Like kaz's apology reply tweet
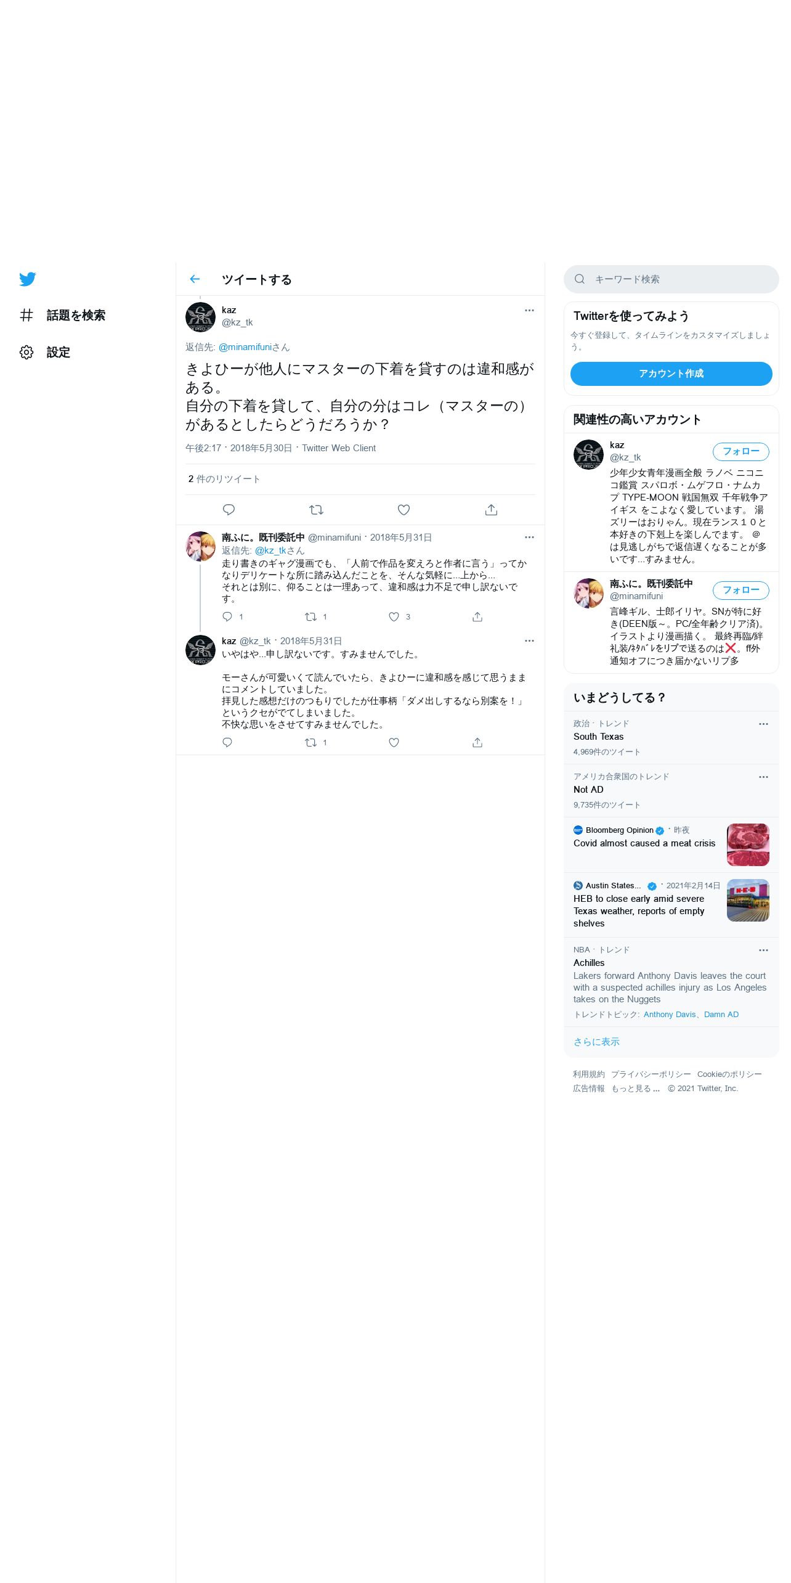Screen dimensions: 791x1583 [394, 742]
